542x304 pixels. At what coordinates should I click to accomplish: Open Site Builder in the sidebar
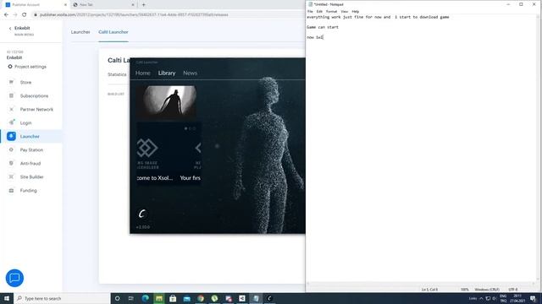(x=32, y=176)
